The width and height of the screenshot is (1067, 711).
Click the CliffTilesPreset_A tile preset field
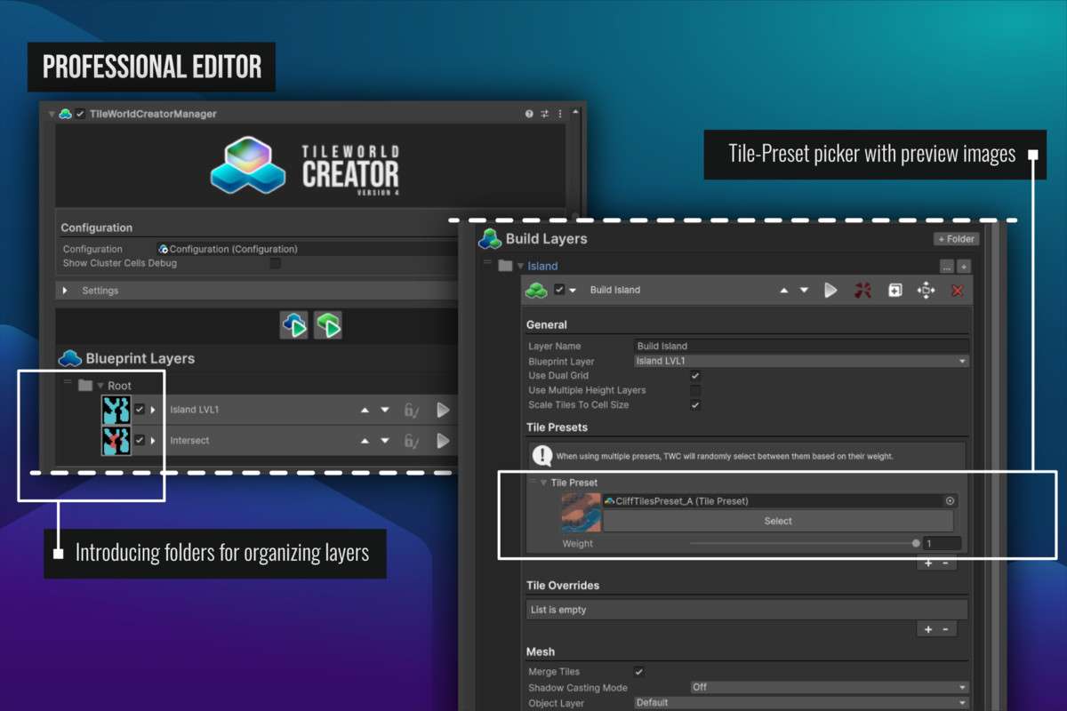780,501
